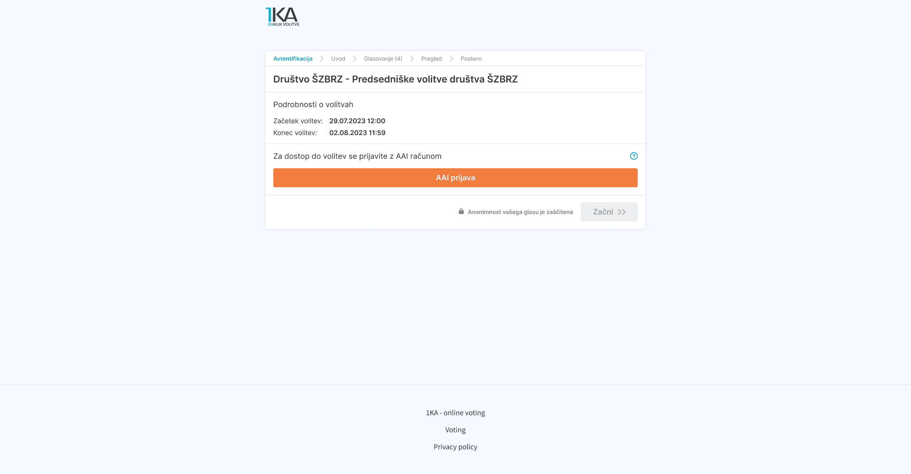
Task: Select the Avtentifikacija breadcrumb step
Action: click(x=293, y=59)
